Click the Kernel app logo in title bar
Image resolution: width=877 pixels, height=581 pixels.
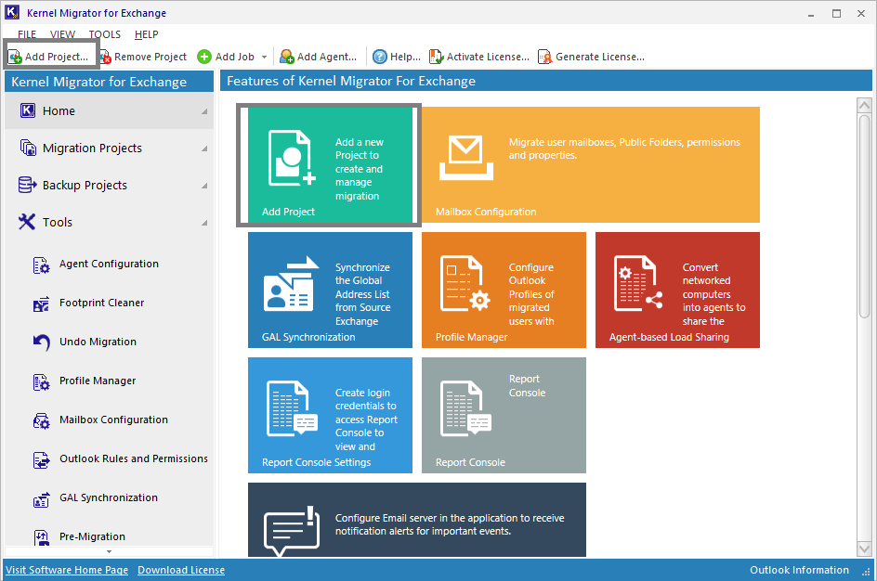click(12, 12)
